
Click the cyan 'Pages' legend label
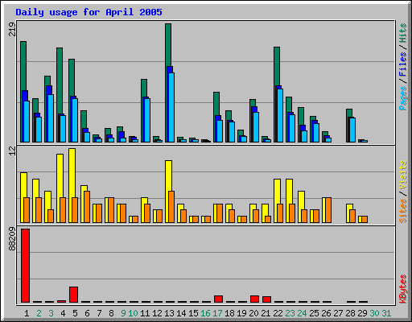click(402, 98)
